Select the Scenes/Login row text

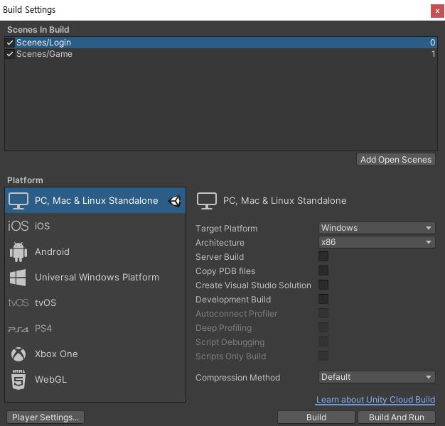(x=43, y=43)
